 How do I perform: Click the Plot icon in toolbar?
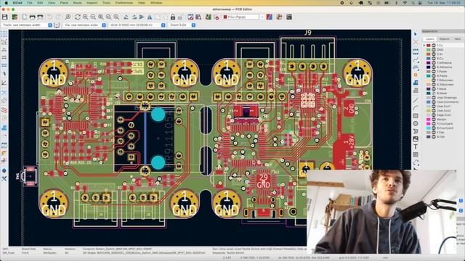click(x=40, y=17)
